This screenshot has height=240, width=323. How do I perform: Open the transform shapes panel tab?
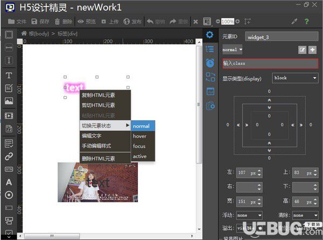tap(210, 77)
